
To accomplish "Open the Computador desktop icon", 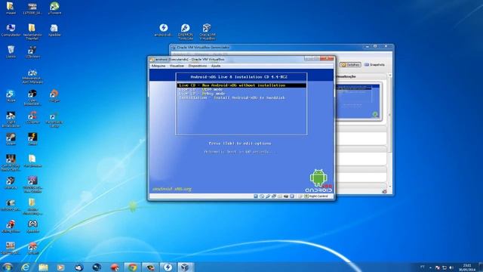I will [11, 30].
